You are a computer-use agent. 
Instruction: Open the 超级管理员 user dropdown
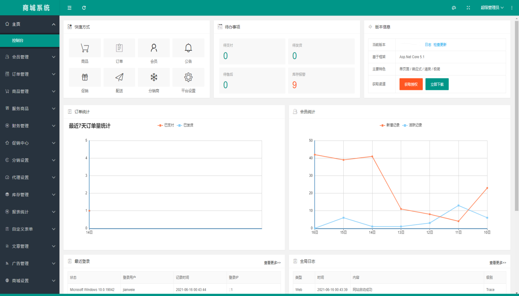point(492,8)
